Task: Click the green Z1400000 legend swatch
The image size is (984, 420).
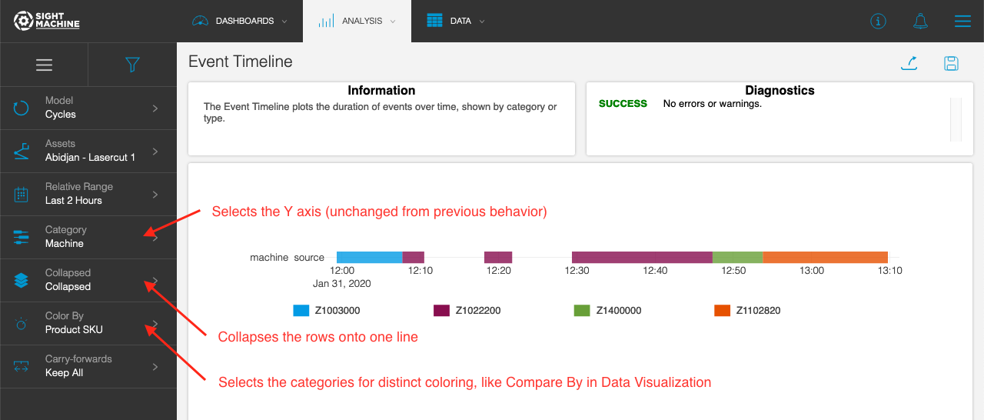Action: point(582,311)
